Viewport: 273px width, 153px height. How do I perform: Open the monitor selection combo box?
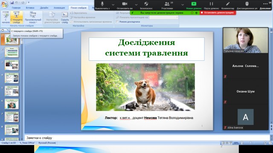pos(164,17)
